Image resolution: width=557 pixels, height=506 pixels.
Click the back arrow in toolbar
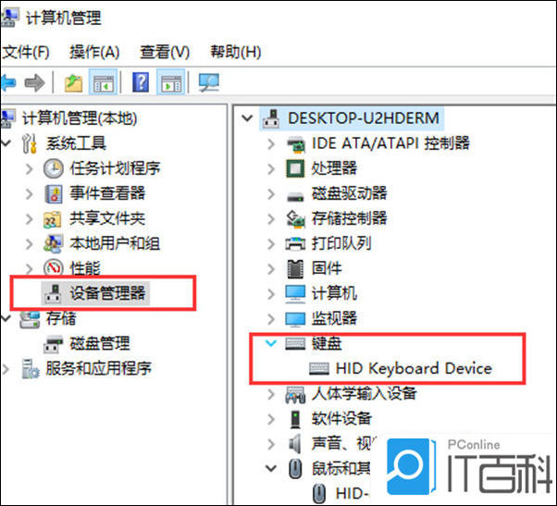(x=8, y=82)
